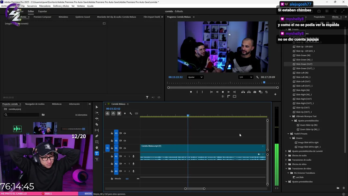Screen dimensions: 348x196
Task: Step back one frame
Action: (x=217, y=92)
